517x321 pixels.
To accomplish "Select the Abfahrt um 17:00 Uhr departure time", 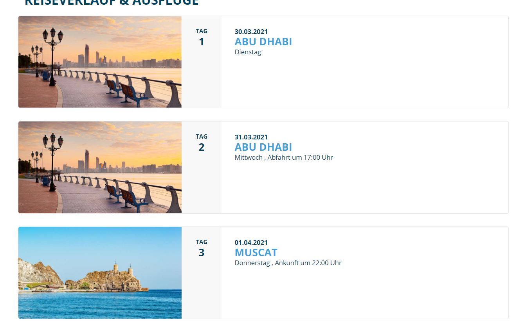I will pos(300,158).
